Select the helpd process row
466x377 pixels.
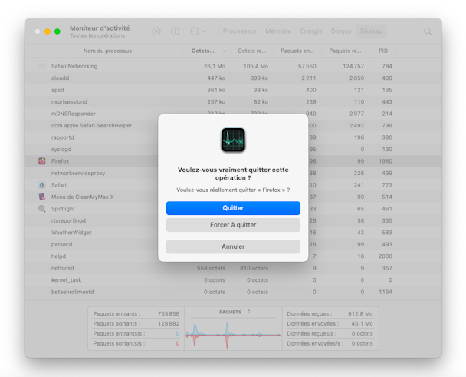(233, 256)
